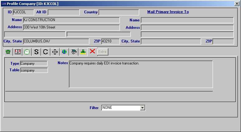241x132 pixels.
Task: Click the Filter combo box showing NONE
Action: [123, 108]
